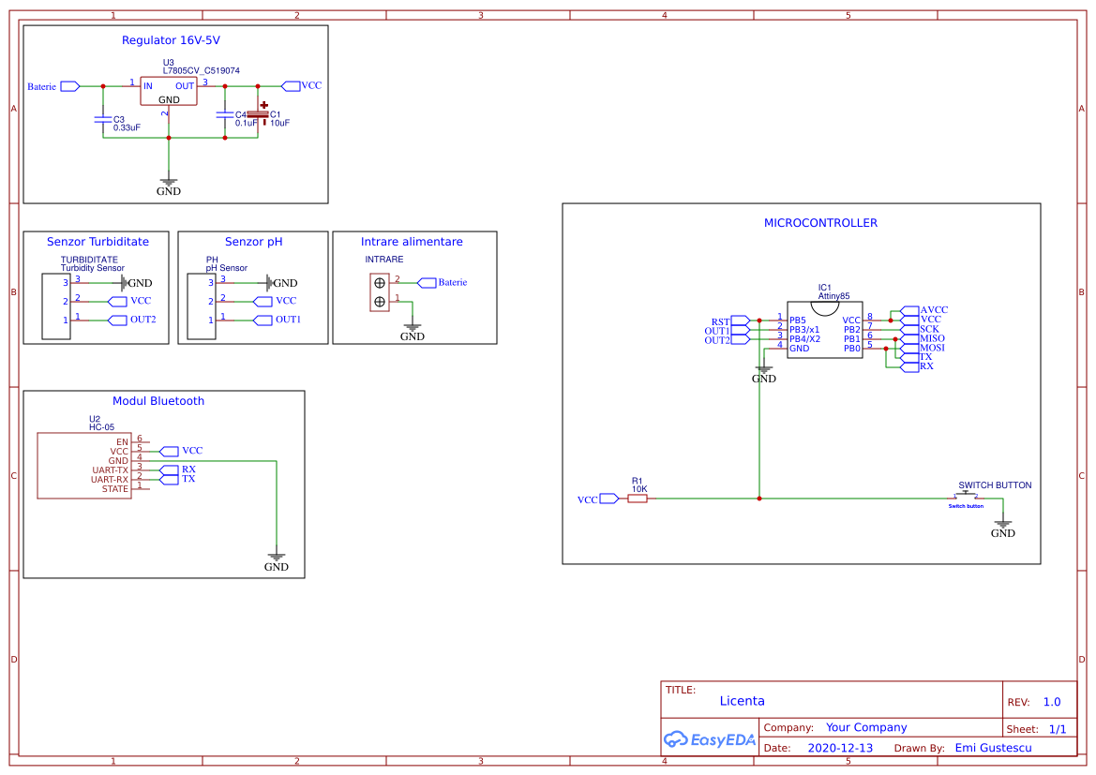This screenshot has width=1096, height=775.
Task: Click the switch button component symbol
Action: tap(967, 497)
